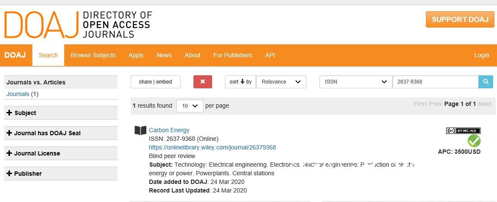Screen dimensions: 497x202
Task: Expand the Subject filter
Action: point(61,113)
